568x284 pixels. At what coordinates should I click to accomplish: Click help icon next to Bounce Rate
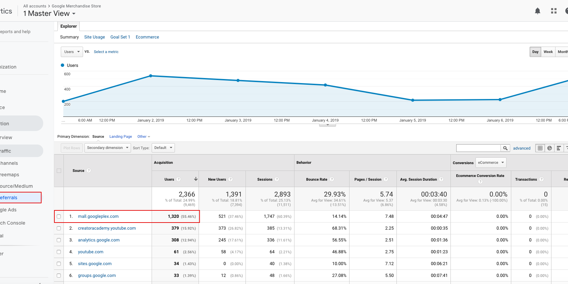coord(332,179)
